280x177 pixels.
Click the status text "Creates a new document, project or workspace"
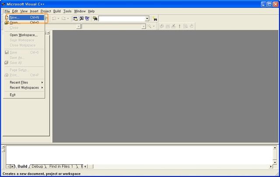point(42,174)
